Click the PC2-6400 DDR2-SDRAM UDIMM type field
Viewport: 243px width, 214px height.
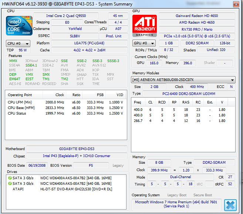(189, 94)
